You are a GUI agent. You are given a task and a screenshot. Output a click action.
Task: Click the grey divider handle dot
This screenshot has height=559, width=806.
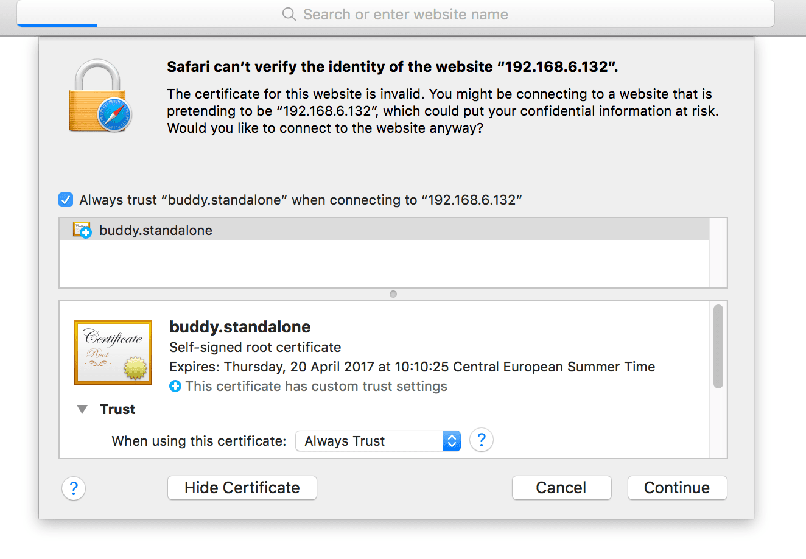[x=393, y=294]
